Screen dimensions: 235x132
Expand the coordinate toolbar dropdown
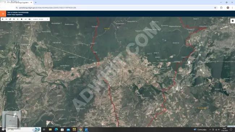point(47,19)
